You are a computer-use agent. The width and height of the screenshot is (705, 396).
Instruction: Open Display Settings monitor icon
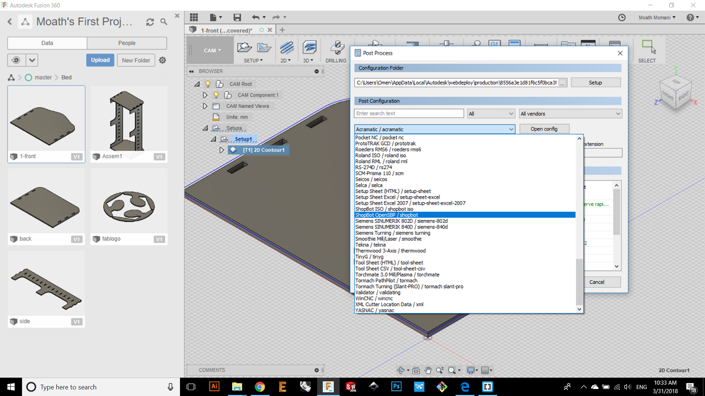coord(471,371)
